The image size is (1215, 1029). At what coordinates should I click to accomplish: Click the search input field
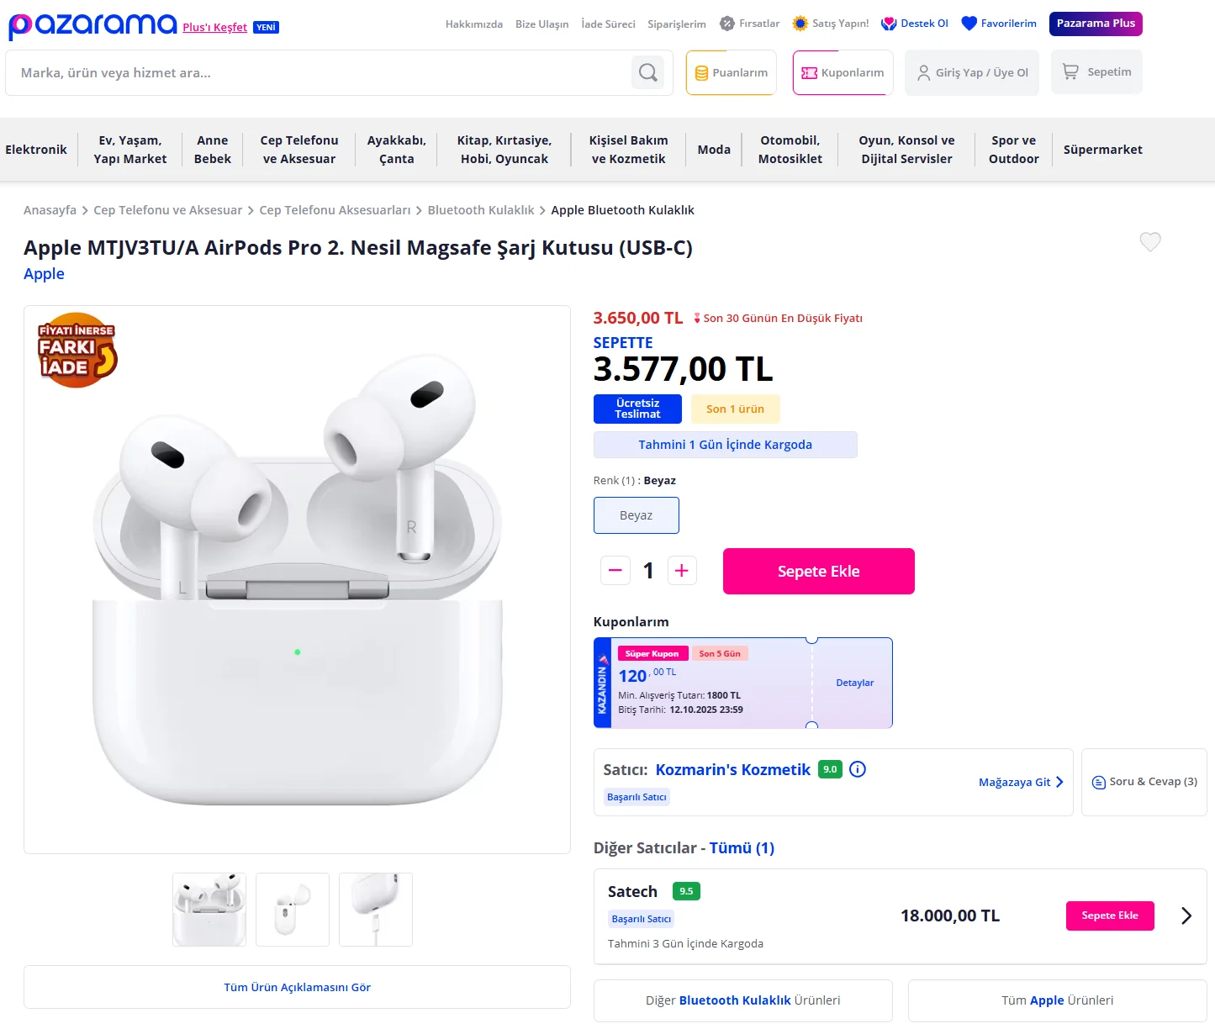click(x=320, y=73)
